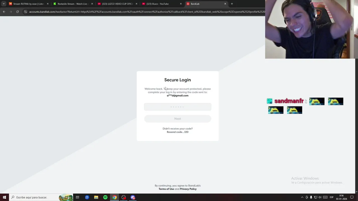Open the volume tray icon
The width and height of the screenshot is (358, 201).
point(320,197)
